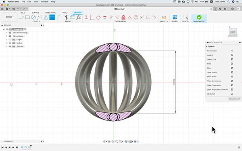This screenshot has width=242, height=151.
Task: Apply Horizontal/Vertical constraint
Action: point(86,17)
